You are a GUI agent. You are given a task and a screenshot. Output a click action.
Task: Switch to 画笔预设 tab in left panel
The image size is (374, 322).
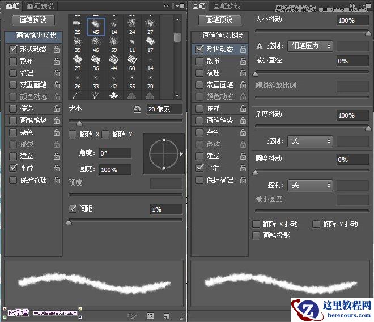40,6
